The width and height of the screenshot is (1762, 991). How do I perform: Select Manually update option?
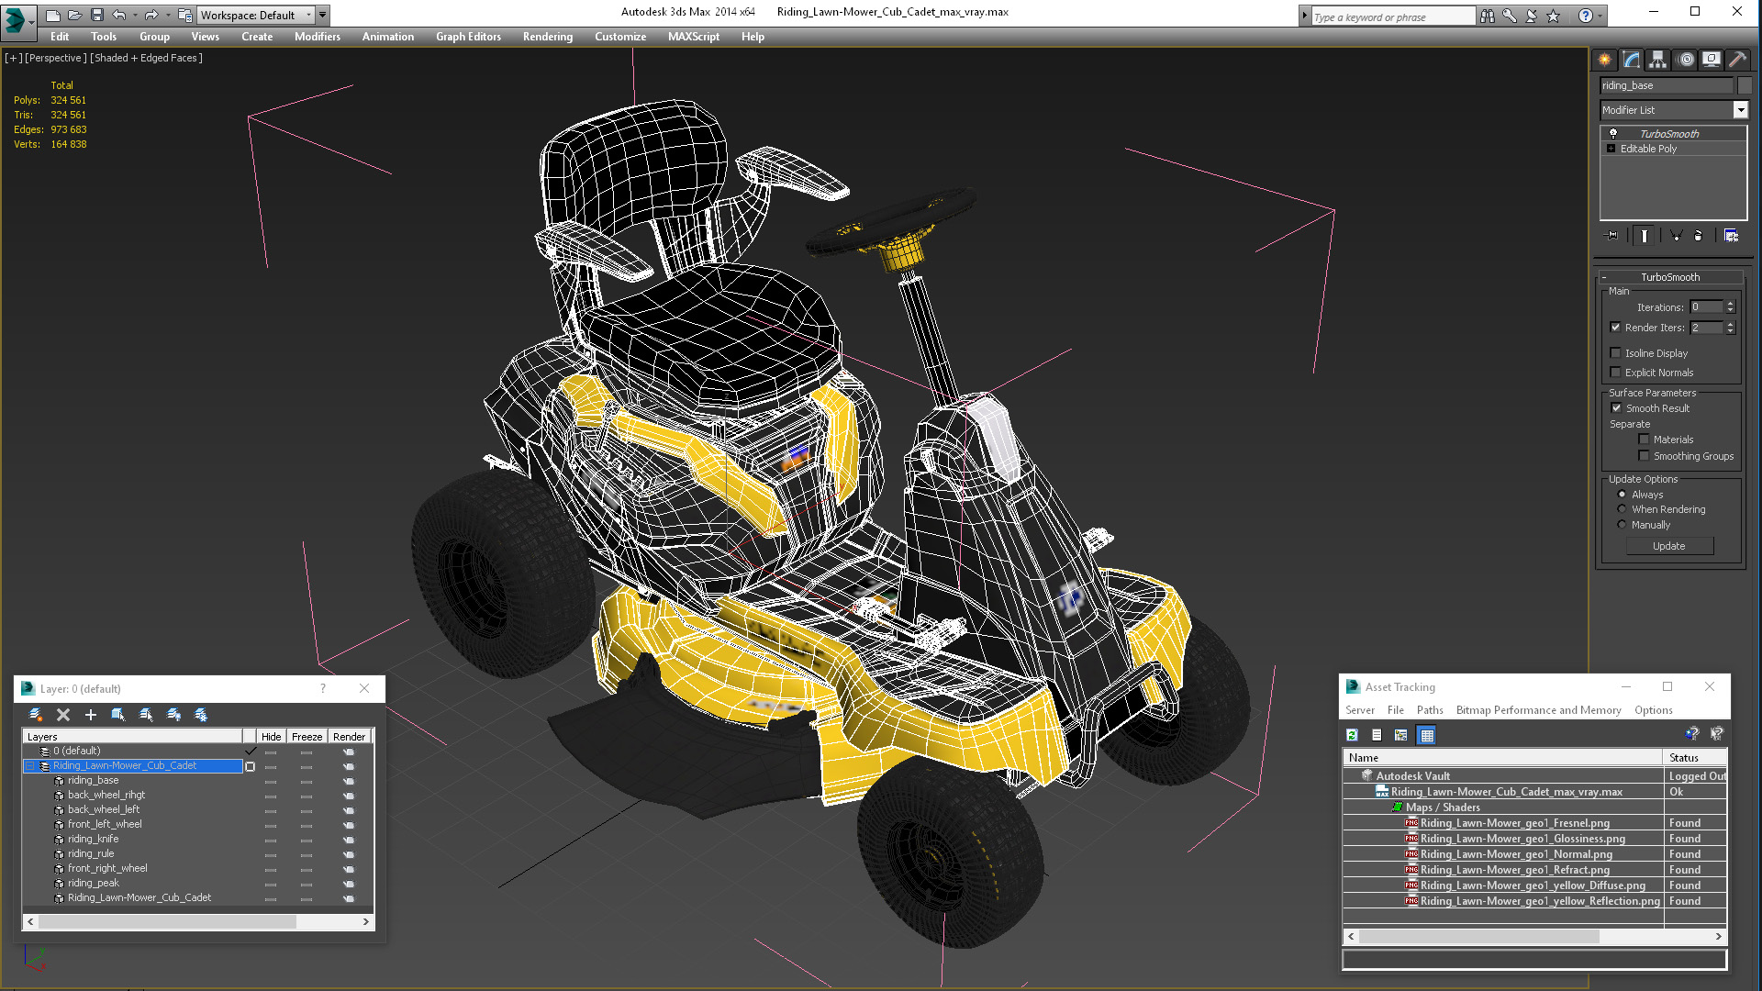pos(1622,525)
